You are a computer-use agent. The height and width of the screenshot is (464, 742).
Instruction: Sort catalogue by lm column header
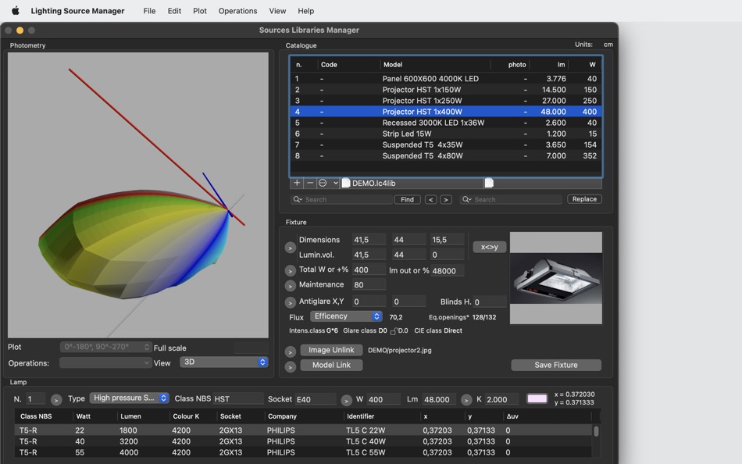(x=549, y=64)
